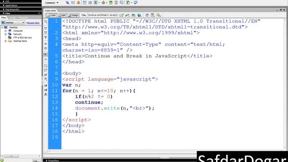This screenshot has width=288, height=162.
Task: Click Open Documents icon in coding toolbar
Action: tap(46, 22)
